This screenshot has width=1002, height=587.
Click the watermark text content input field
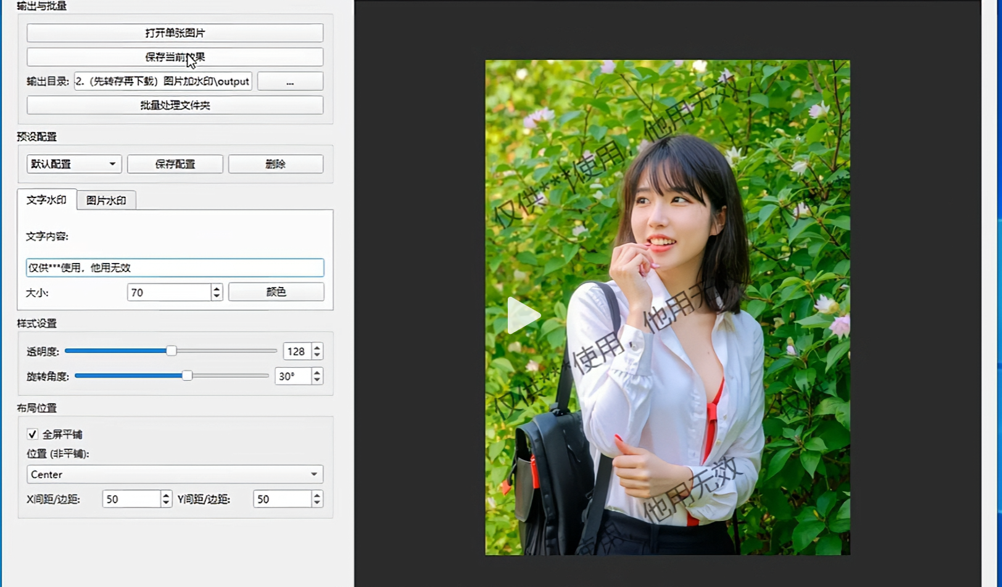(175, 267)
